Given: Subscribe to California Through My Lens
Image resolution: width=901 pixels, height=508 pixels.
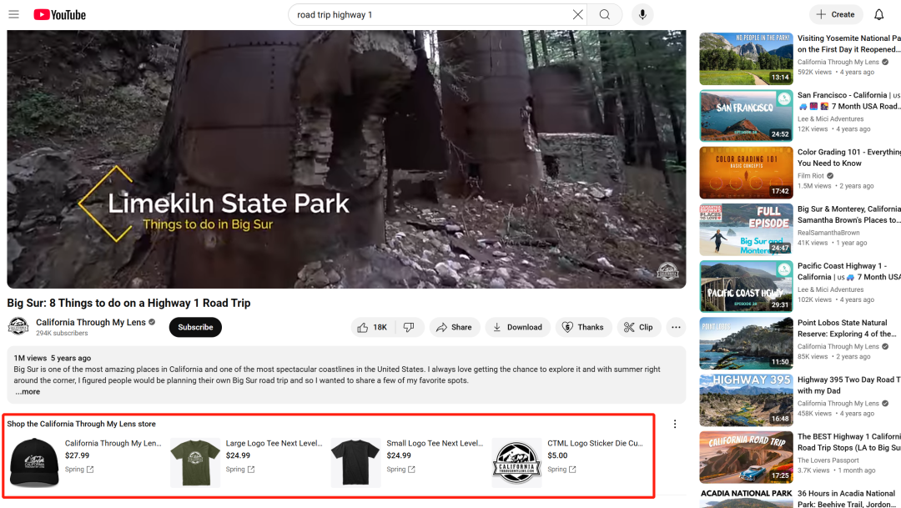Looking at the screenshot, I should pos(195,327).
